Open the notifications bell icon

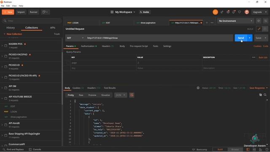coord(234,12)
